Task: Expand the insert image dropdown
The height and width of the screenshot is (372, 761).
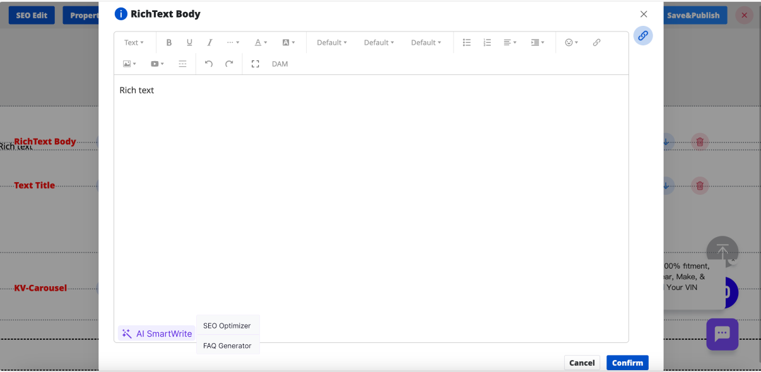Action: click(x=129, y=64)
